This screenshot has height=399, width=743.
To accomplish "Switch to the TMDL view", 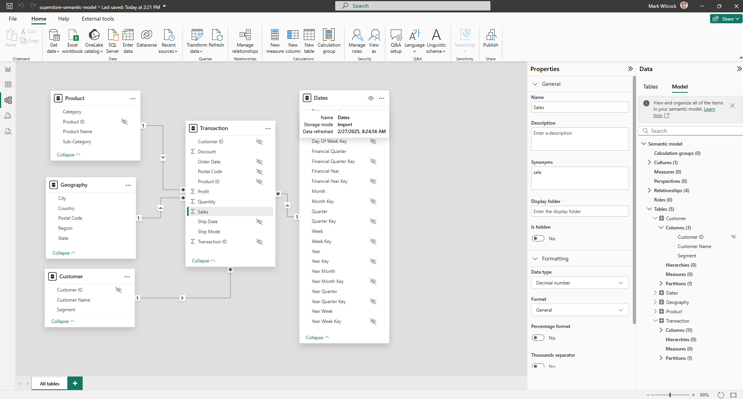I will tap(8, 131).
